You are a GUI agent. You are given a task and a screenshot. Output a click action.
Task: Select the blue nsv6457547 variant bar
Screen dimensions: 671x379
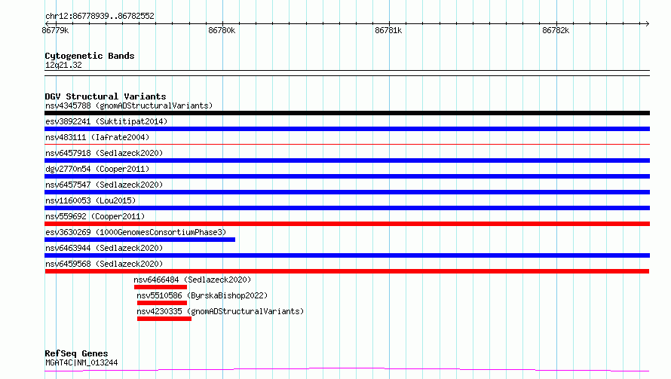pos(347,192)
